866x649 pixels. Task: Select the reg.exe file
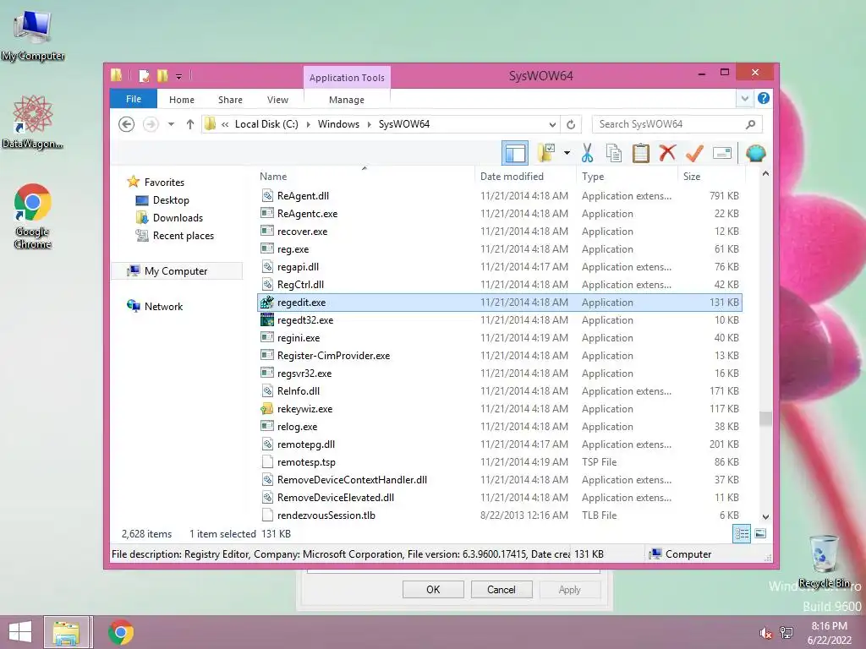[499, 249]
